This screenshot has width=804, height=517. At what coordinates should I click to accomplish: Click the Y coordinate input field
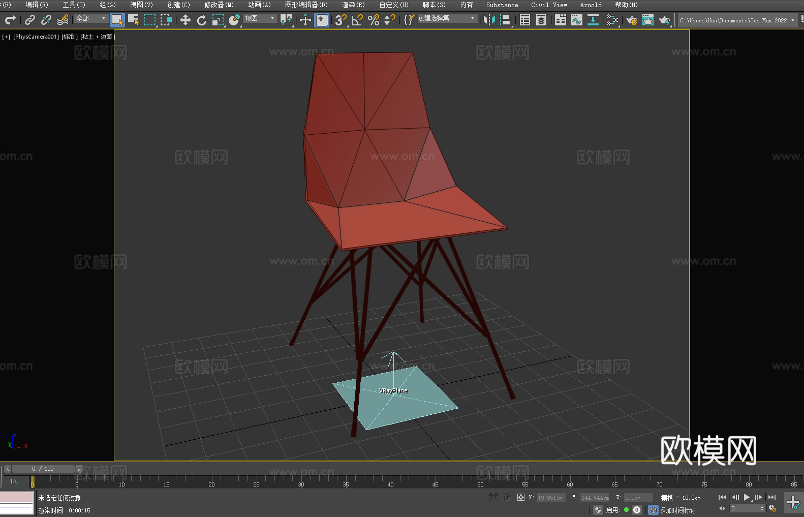click(x=595, y=498)
